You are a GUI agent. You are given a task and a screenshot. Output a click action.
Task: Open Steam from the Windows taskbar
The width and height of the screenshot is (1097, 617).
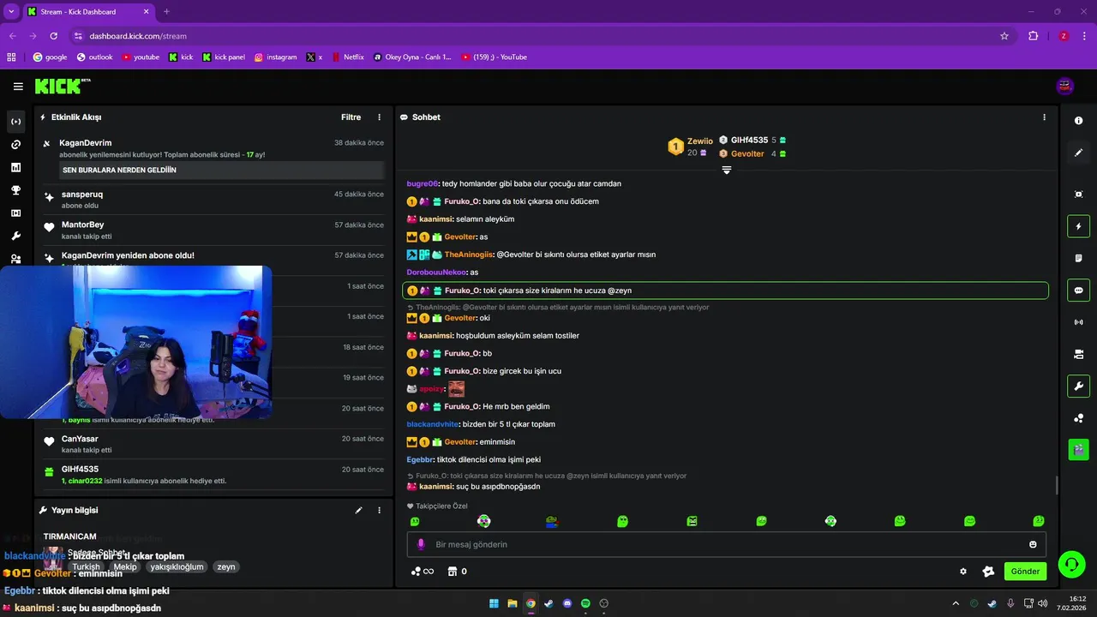[548, 603]
